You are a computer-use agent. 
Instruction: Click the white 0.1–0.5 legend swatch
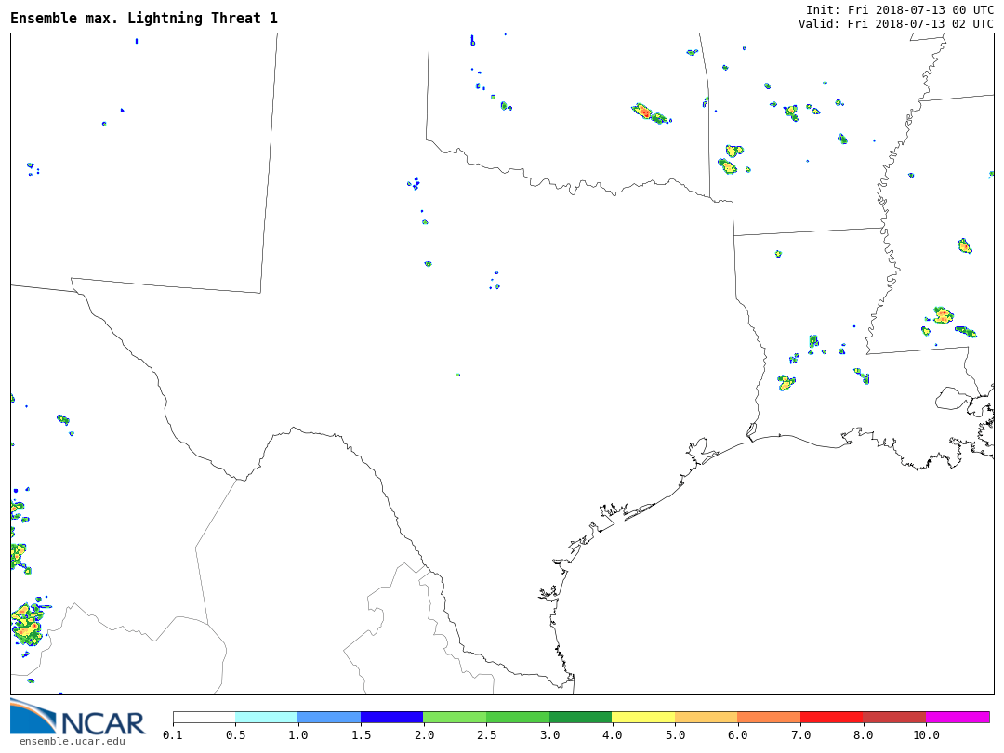(x=204, y=717)
